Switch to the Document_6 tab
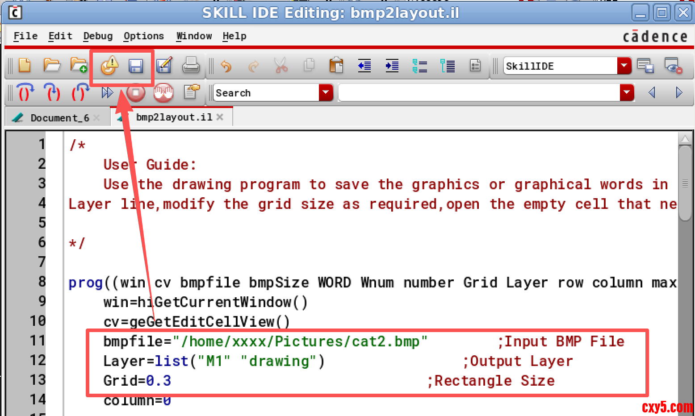Screen dimensions: 695x416 pyautogui.click(x=59, y=118)
